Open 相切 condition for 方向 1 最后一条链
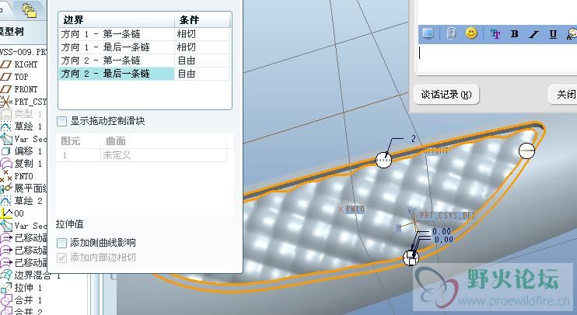The width and height of the screenshot is (577, 315). pyautogui.click(x=202, y=47)
